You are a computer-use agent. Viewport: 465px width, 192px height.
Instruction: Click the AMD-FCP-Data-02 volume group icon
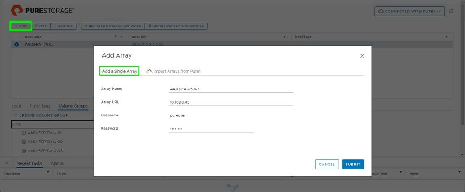(x=24, y=142)
